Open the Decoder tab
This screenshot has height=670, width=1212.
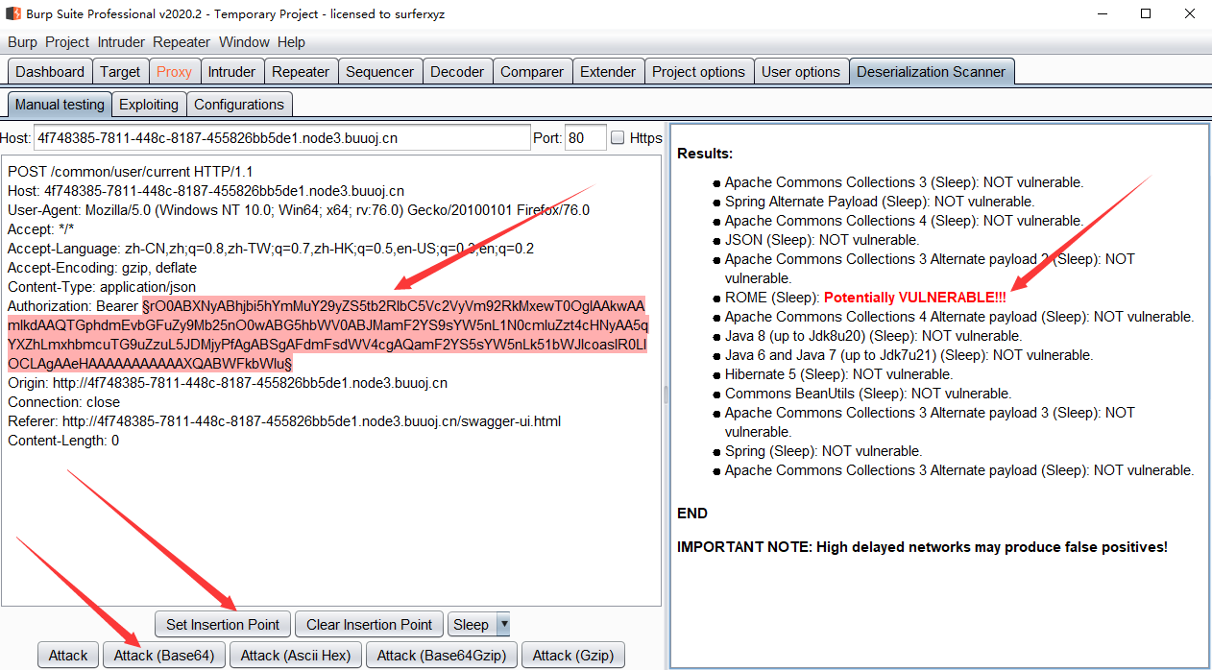click(x=457, y=72)
